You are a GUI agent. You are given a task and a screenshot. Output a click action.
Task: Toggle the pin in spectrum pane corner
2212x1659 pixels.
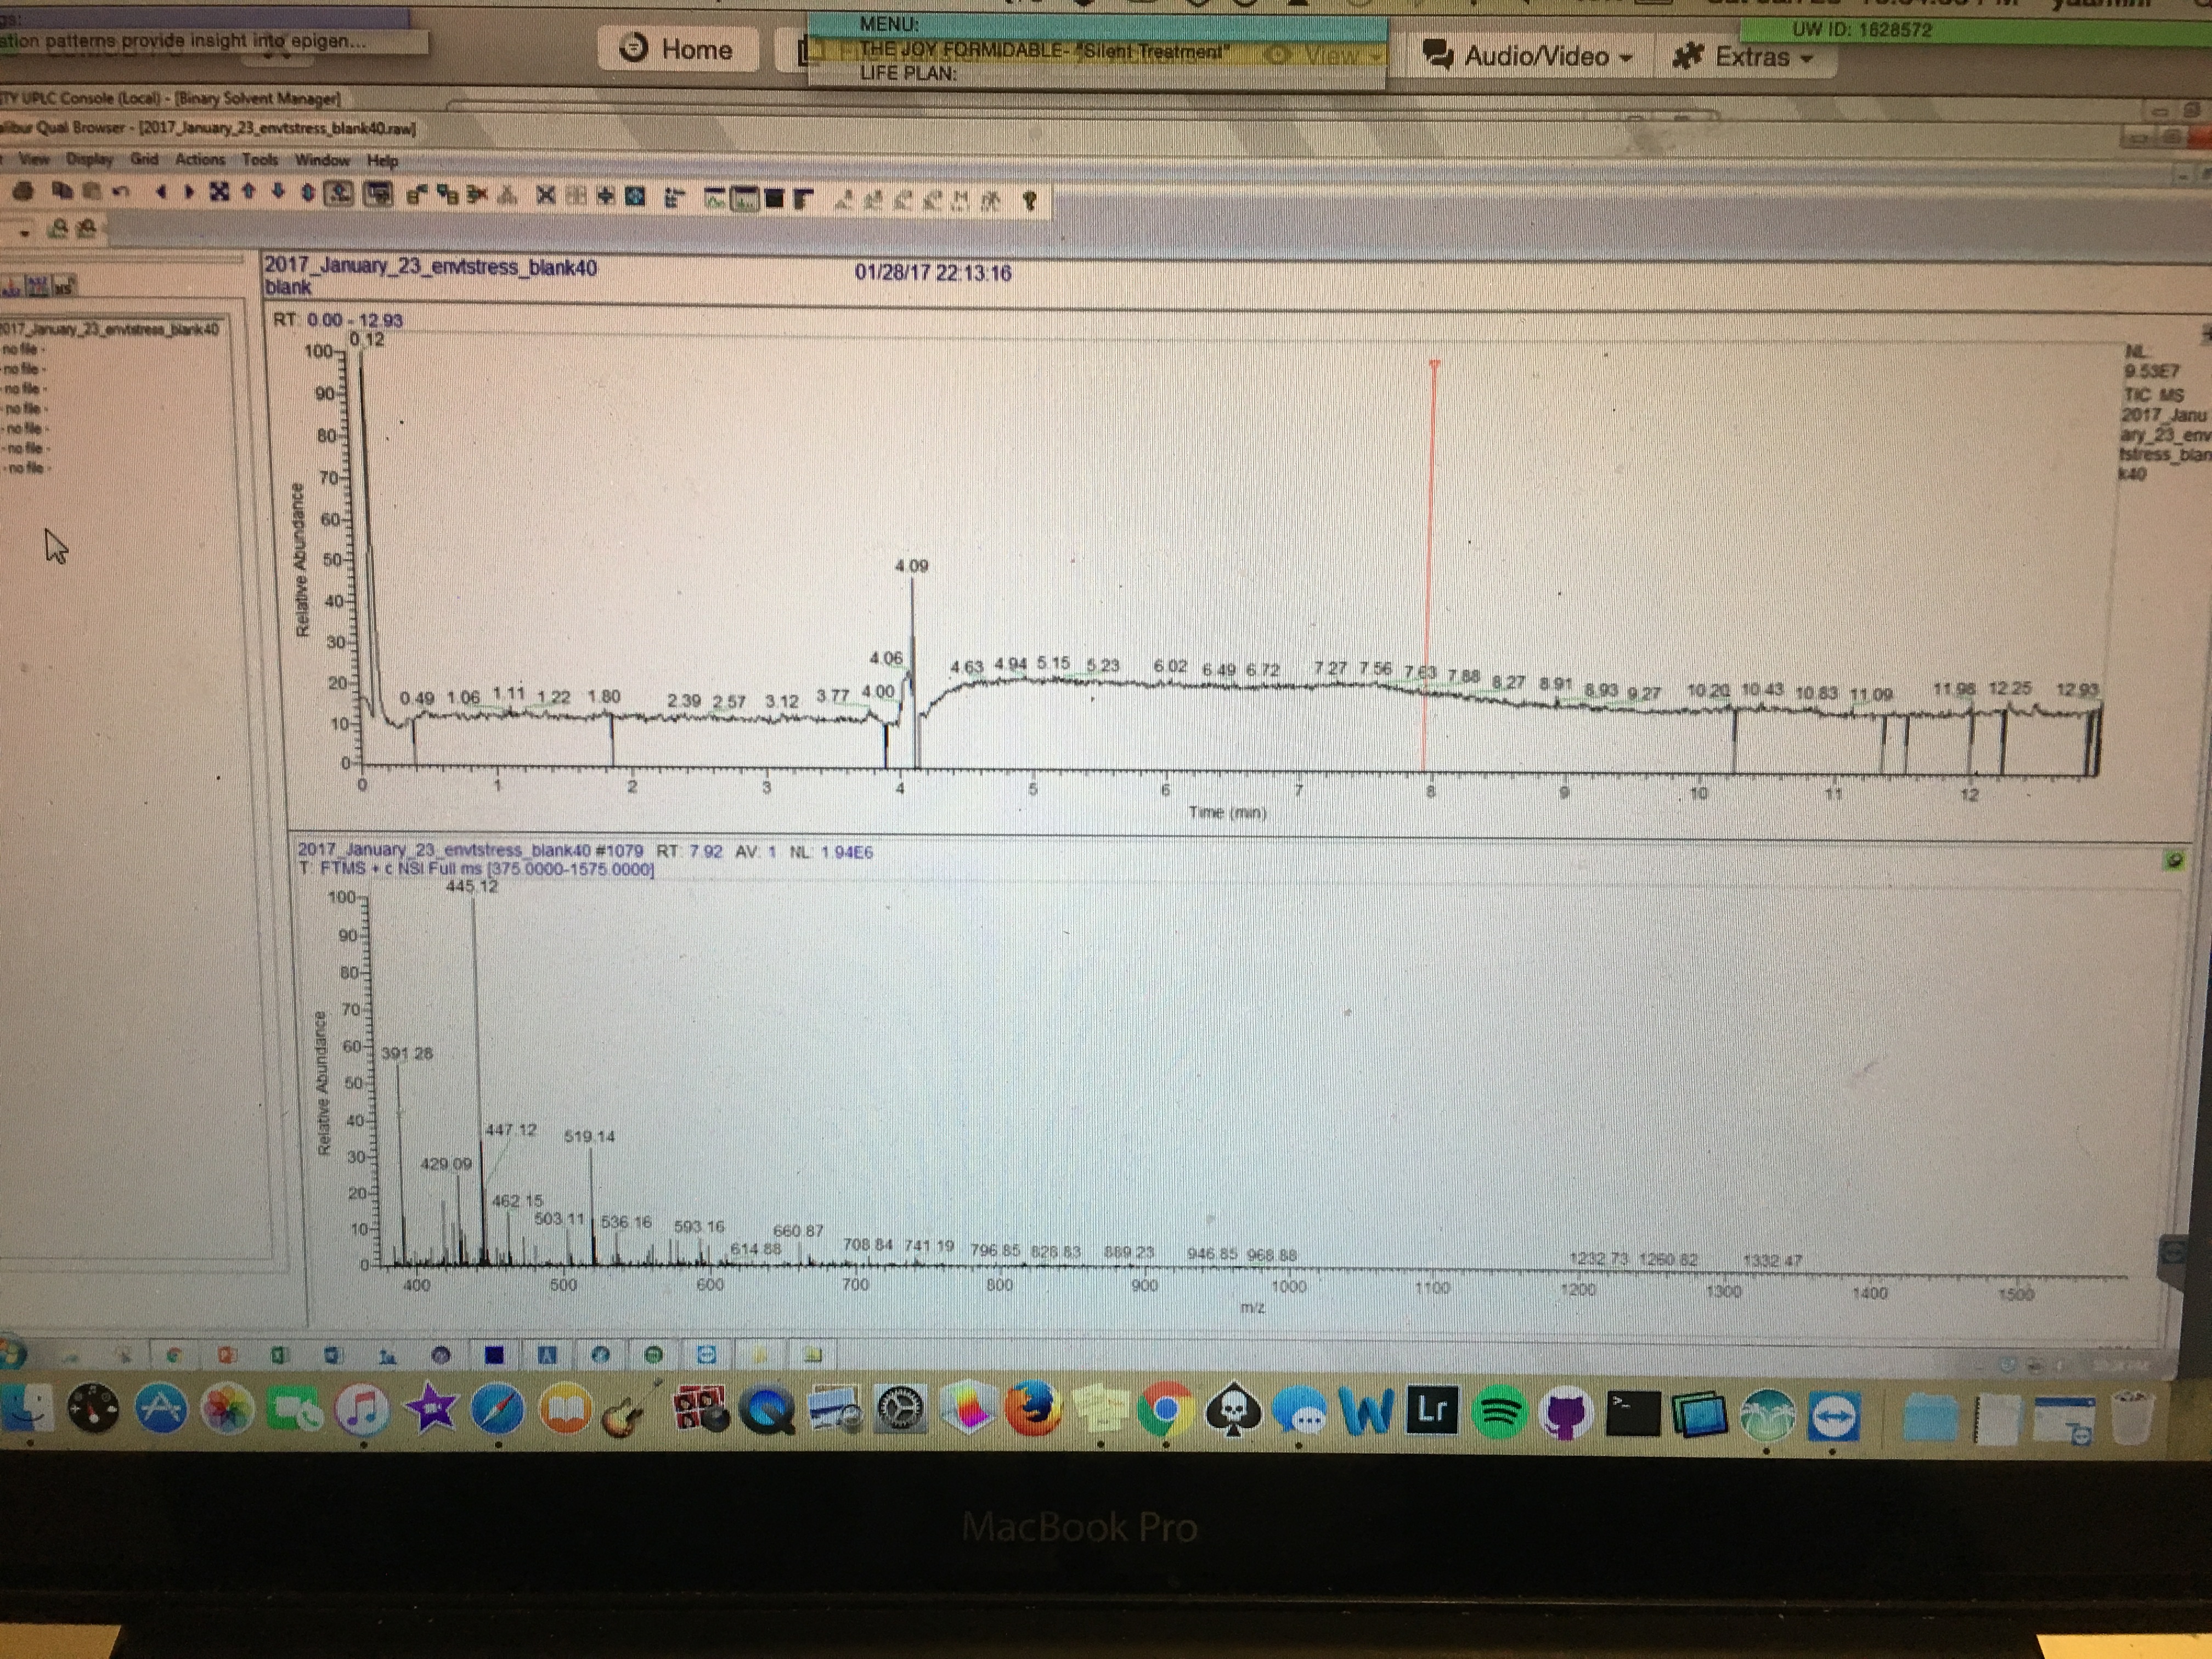(2174, 860)
